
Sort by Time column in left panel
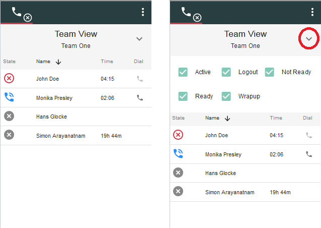click(x=107, y=62)
